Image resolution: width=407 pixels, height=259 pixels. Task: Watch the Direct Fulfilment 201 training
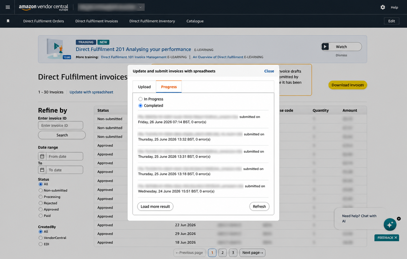pyautogui.click(x=341, y=47)
